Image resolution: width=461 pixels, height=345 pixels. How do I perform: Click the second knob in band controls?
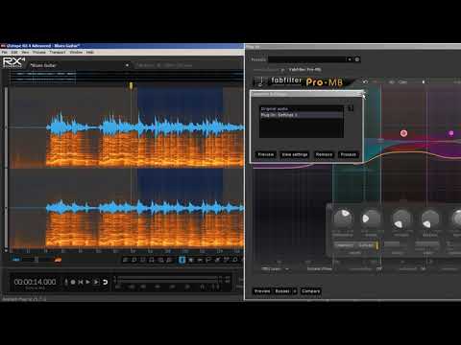click(x=371, y=218)
